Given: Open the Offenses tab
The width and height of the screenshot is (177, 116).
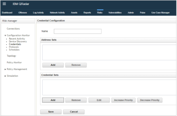Looking at the screenshot, I should pos(23,13).
